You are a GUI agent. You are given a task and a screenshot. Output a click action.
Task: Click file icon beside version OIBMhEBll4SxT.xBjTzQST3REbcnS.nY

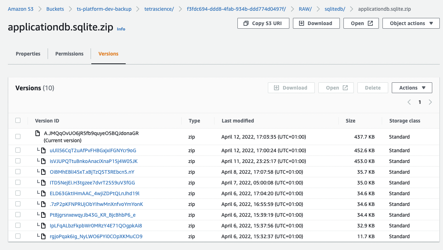[43, 172]
